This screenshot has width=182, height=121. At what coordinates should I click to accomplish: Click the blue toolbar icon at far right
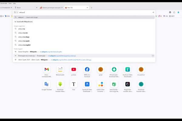[x=178, y=12]
